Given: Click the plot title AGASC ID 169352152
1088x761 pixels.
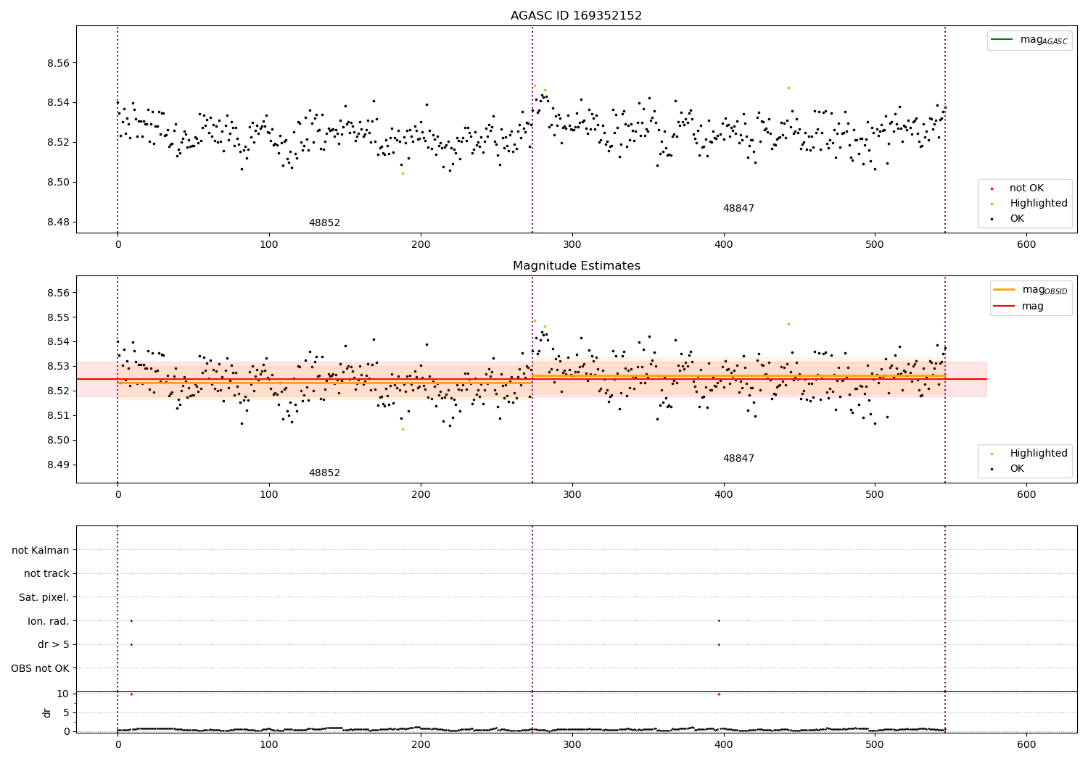Looking at the screenshot, I should click(576, 15).
